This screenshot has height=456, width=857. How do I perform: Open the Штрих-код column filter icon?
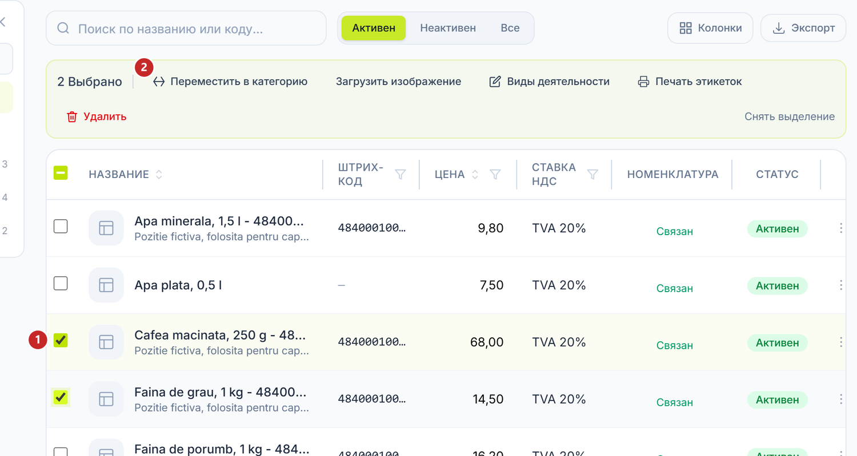pos(401,174)
